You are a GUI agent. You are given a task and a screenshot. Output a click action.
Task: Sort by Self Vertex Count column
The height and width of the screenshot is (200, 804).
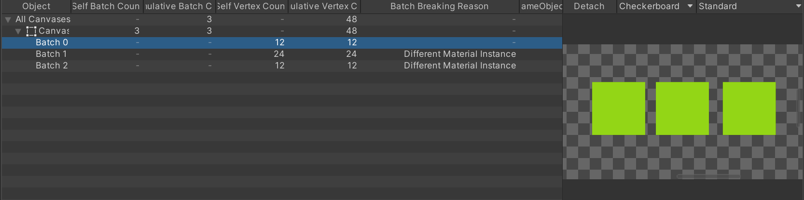coord(251,6)
